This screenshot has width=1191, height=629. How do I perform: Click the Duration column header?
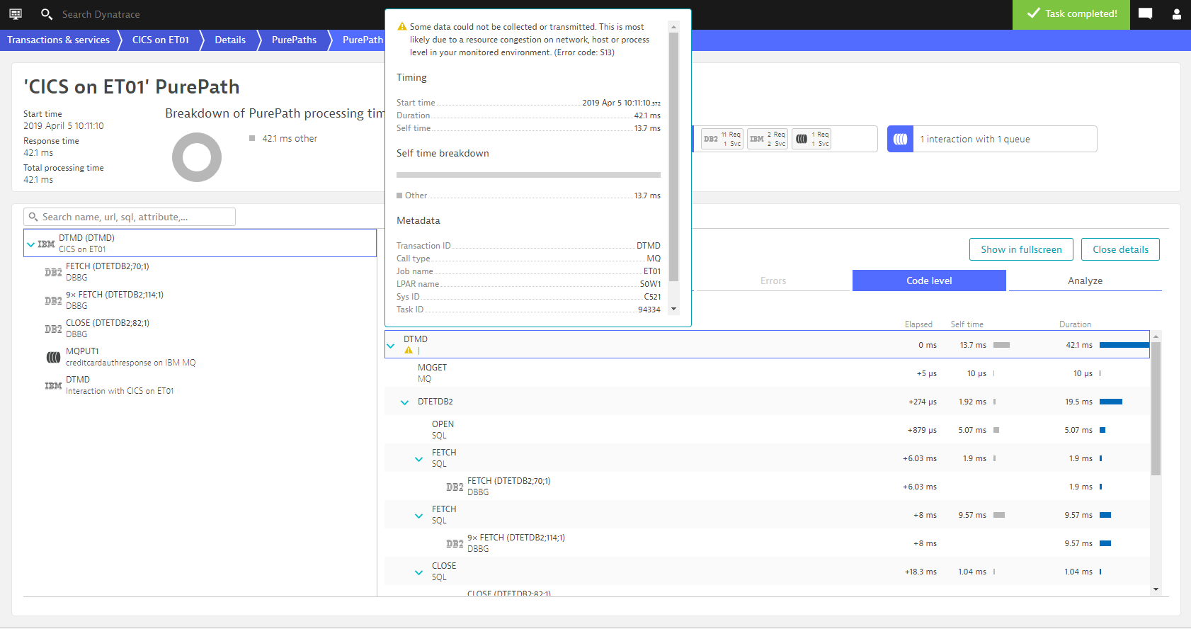1075,324
